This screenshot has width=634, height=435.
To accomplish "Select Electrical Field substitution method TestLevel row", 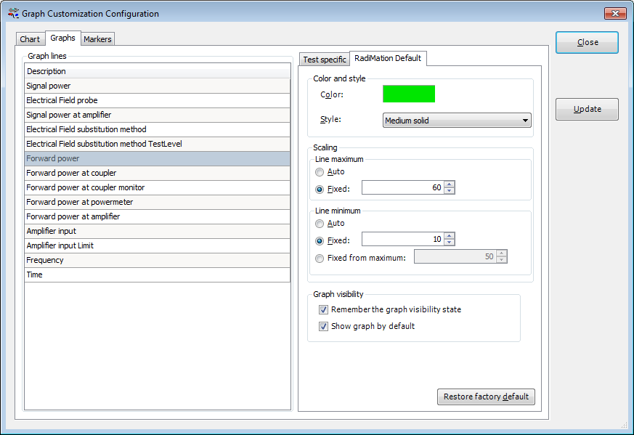I will pos(158,144).
